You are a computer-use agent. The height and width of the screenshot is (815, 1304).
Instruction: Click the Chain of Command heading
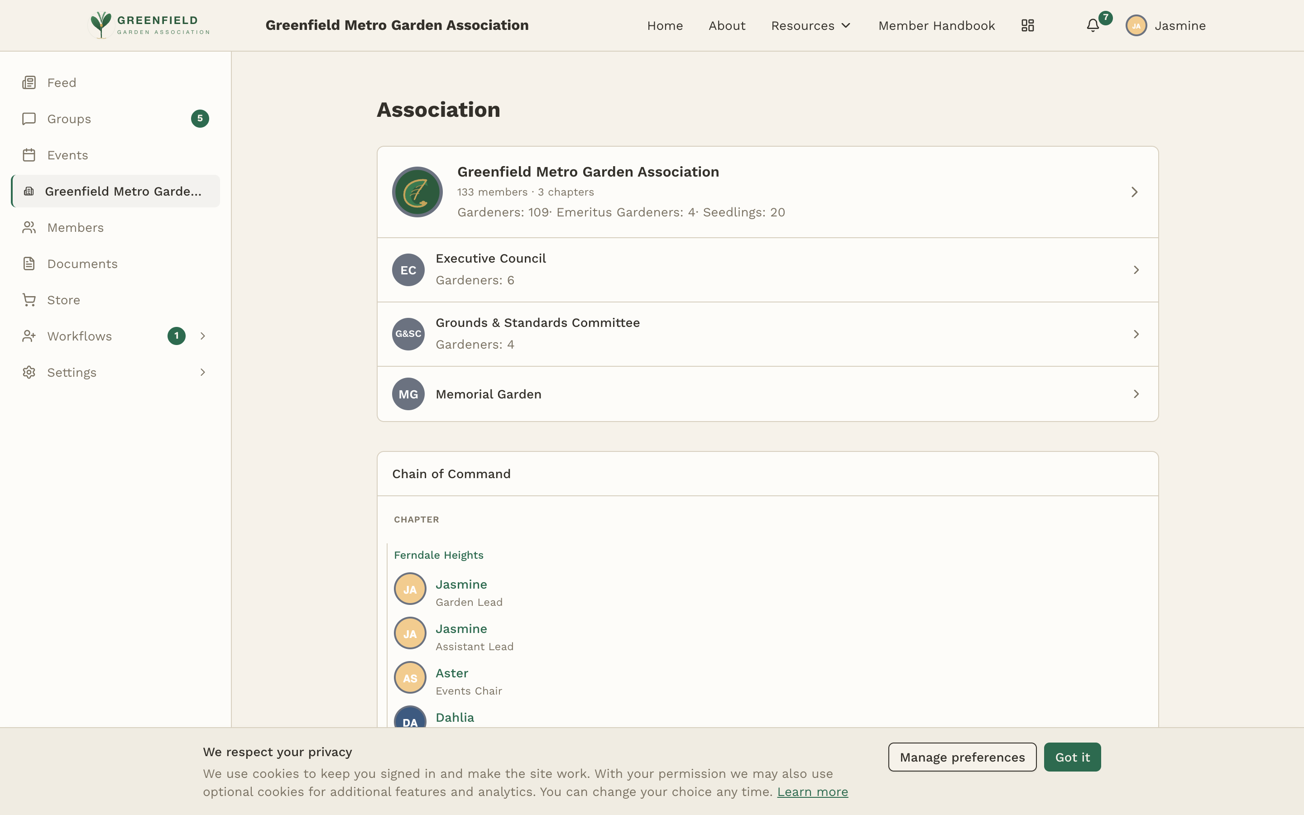[451, 474]
